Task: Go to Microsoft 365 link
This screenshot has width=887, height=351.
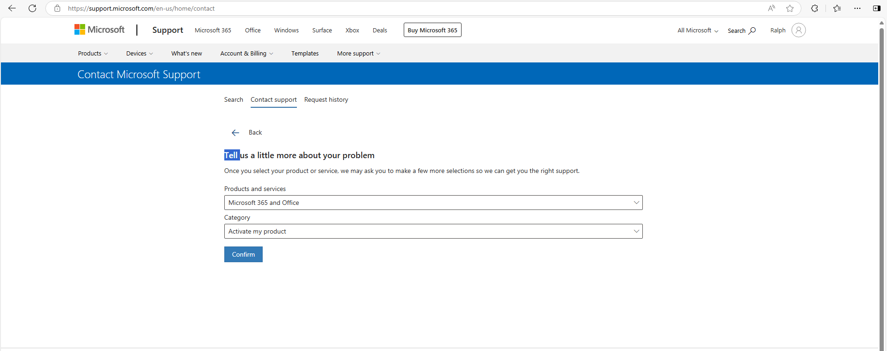Action: pyautogui.click(x=213, y=31)
